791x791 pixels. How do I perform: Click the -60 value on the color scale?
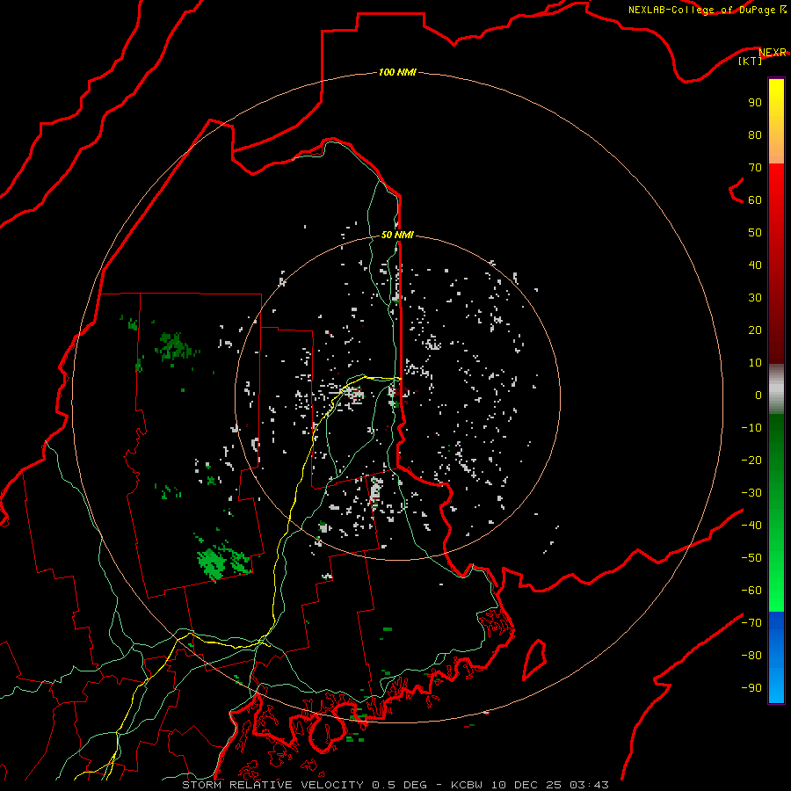751,591
